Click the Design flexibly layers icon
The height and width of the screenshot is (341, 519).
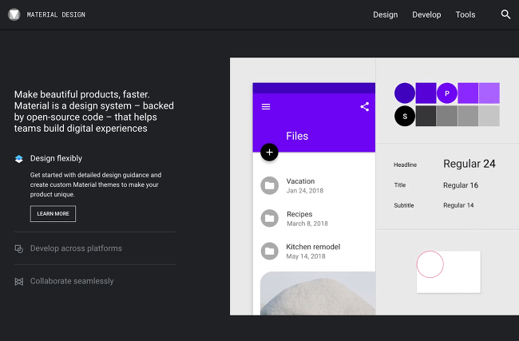19,159
